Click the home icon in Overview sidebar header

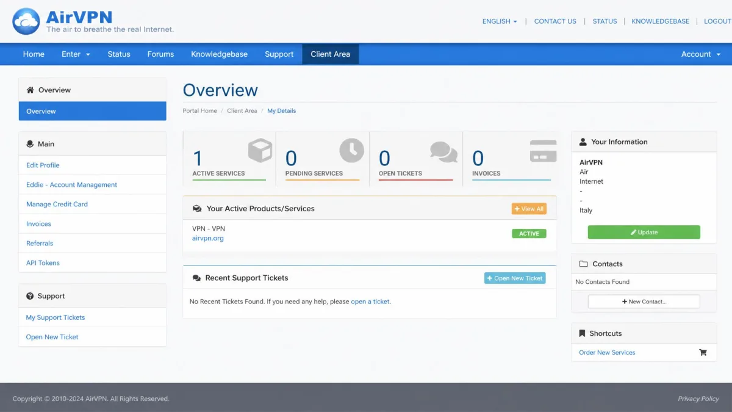(30, 90)
